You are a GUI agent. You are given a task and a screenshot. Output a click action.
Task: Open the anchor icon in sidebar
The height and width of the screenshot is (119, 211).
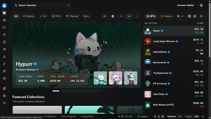pos(4,57)
